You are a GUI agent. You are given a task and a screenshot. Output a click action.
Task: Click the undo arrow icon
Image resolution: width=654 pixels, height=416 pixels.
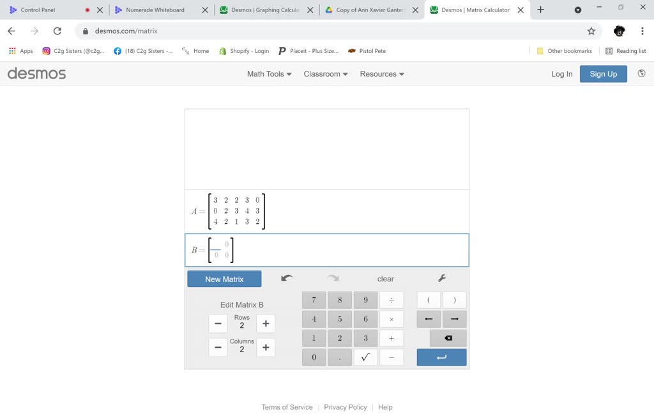(287, 278)
